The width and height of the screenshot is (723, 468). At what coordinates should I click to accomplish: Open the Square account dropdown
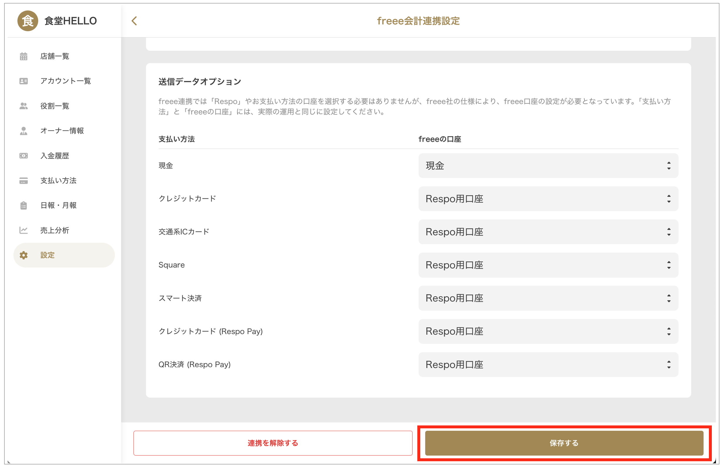548,265
